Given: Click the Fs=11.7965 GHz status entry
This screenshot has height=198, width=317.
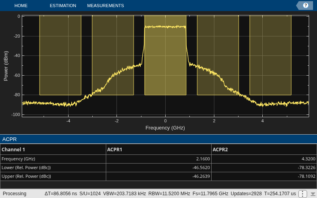Looking at the screenshot, I should coord(210,194).
